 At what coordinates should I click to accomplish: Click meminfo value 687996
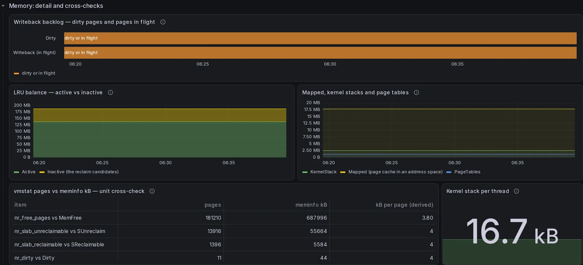pos(317,218)
